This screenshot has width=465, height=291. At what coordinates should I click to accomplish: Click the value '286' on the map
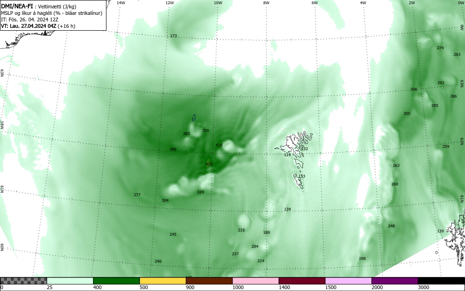coord(453,96)
